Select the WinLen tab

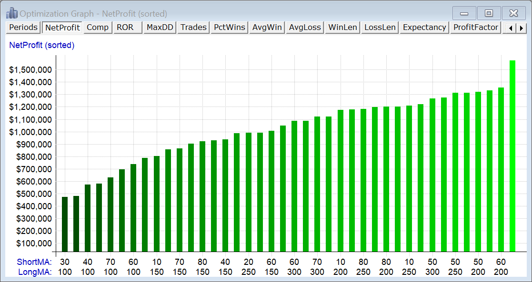(x=342, y=28)
